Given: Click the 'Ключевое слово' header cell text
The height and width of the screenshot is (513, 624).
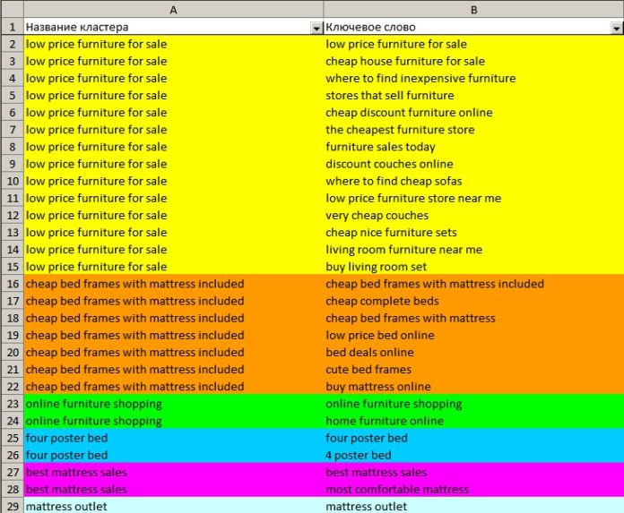Looking at the screenshot, I should point(370,27).
